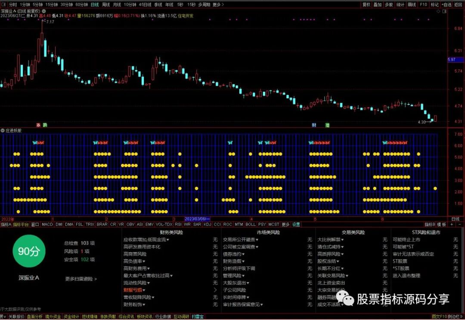Click the 统计 toolbar button

click(x=400, y=4)
